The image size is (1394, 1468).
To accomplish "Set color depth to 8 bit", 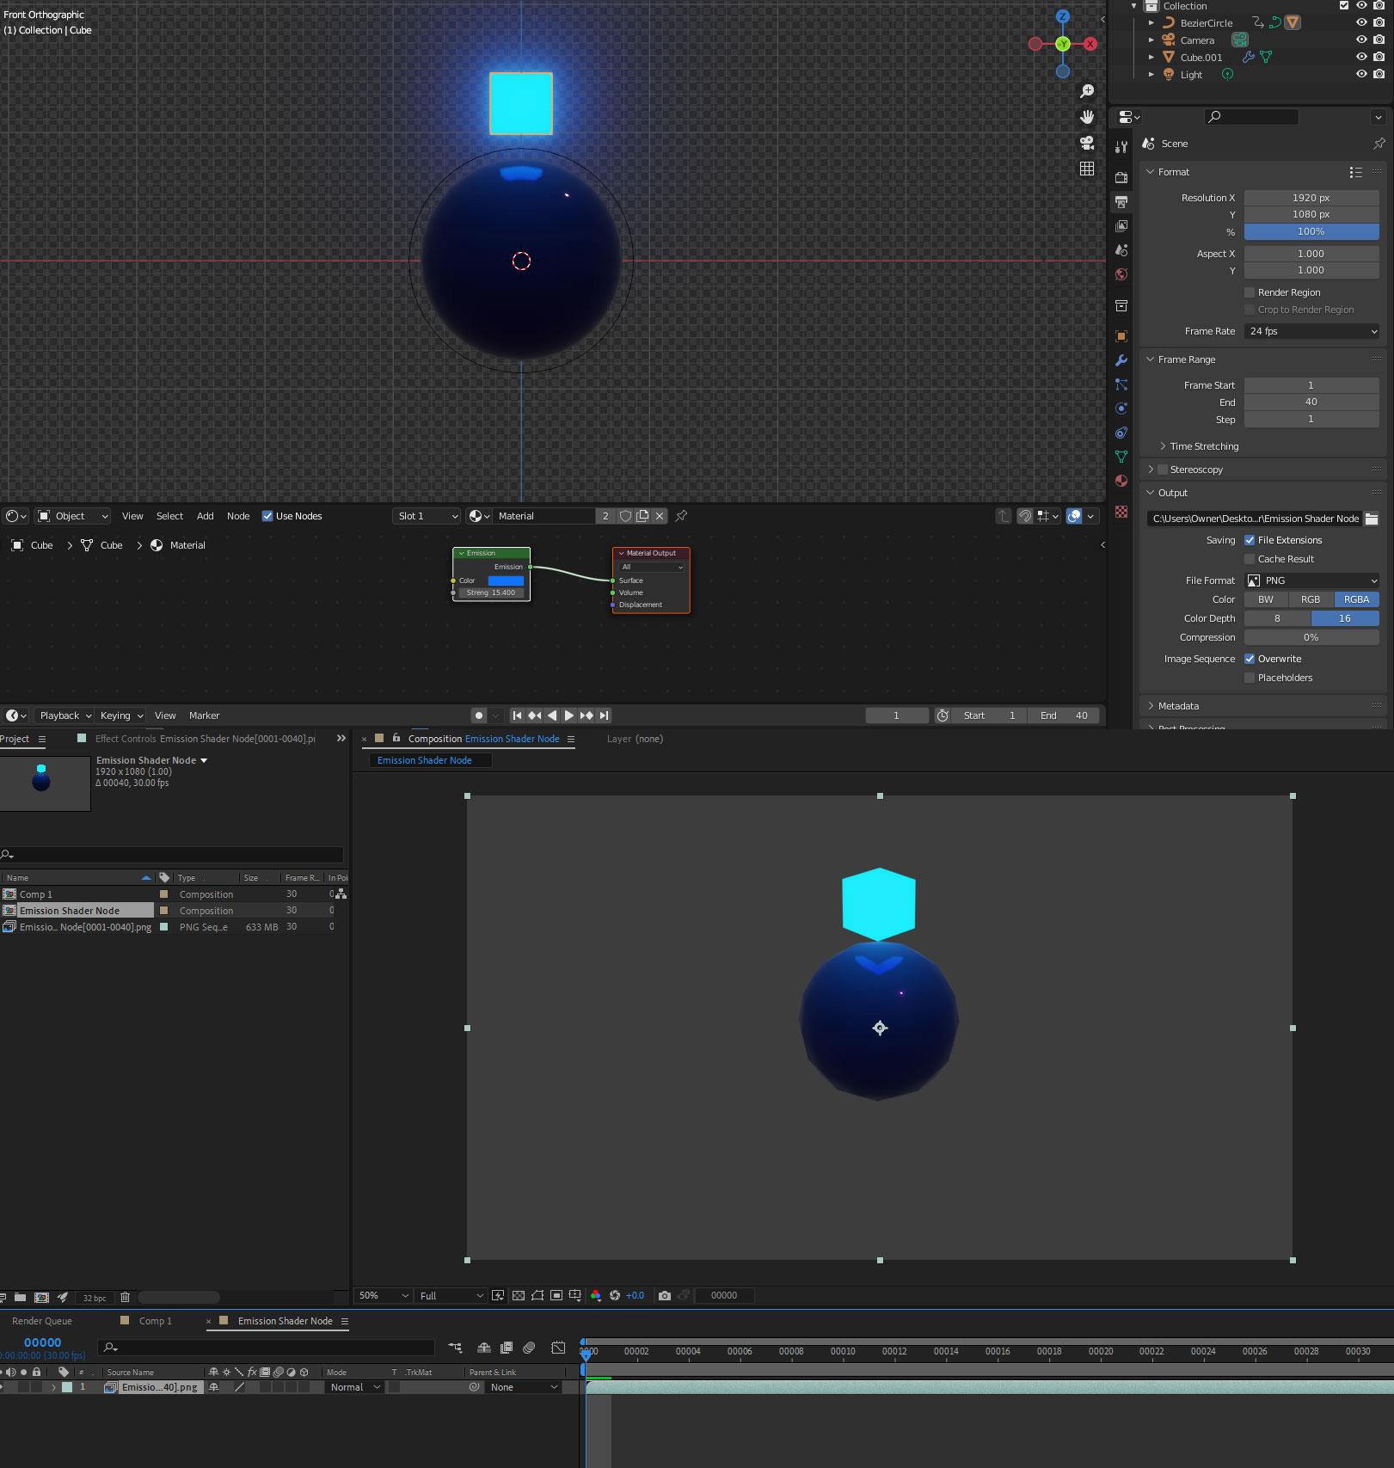I will point(1277,618).
